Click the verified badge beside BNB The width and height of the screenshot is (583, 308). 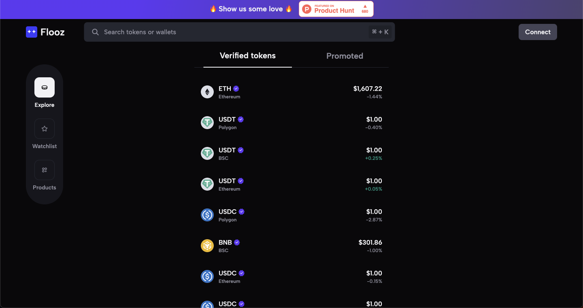237,242
